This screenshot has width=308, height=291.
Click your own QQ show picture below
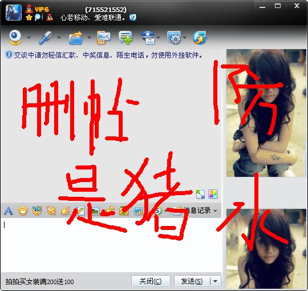266,249
